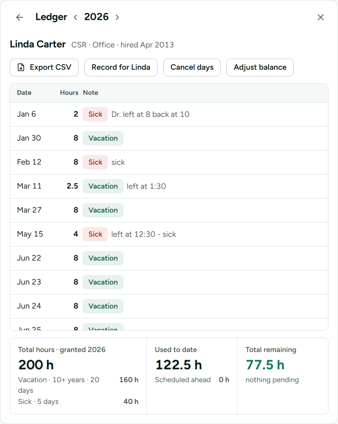Click the 122.5 h used to date value
Image resolution: width=338 pixels, height=424 pixels.
tap(179, 365)
